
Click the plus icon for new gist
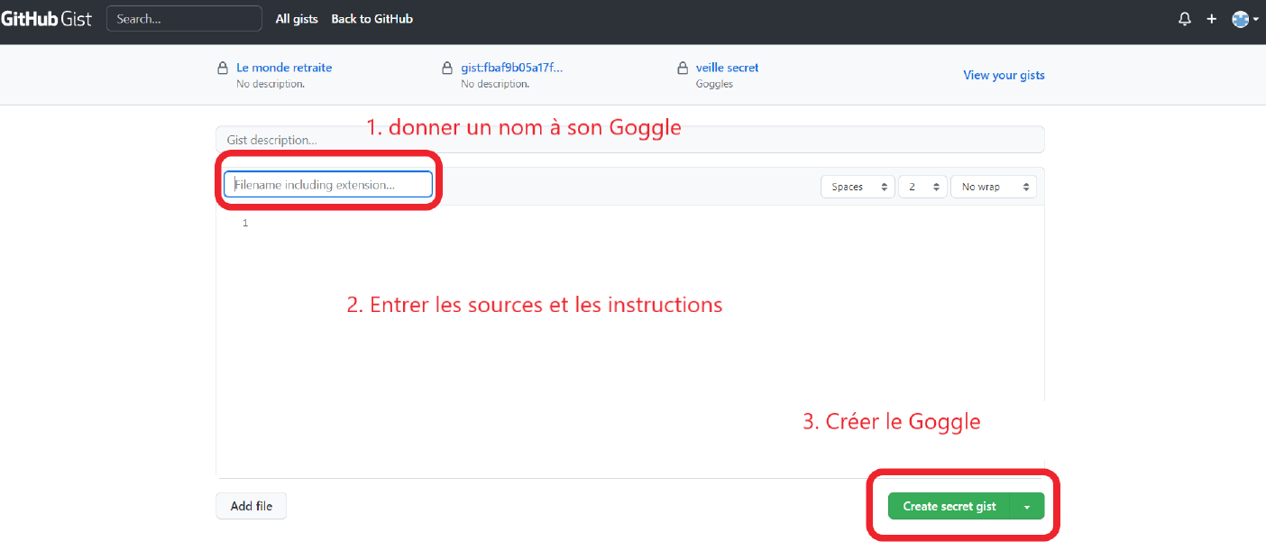coord(1211,19)
